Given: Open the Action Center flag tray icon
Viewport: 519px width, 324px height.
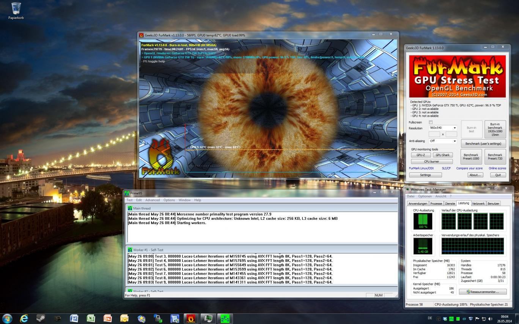Looking at the screenshot, I should click(477, 319).
